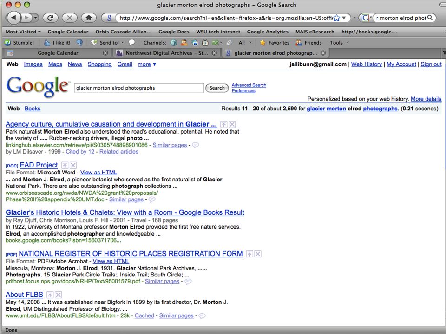Open the Google Analytics bookmark
Image resolution: width=446 pixels, height=334 pixels.
[268, 32]
